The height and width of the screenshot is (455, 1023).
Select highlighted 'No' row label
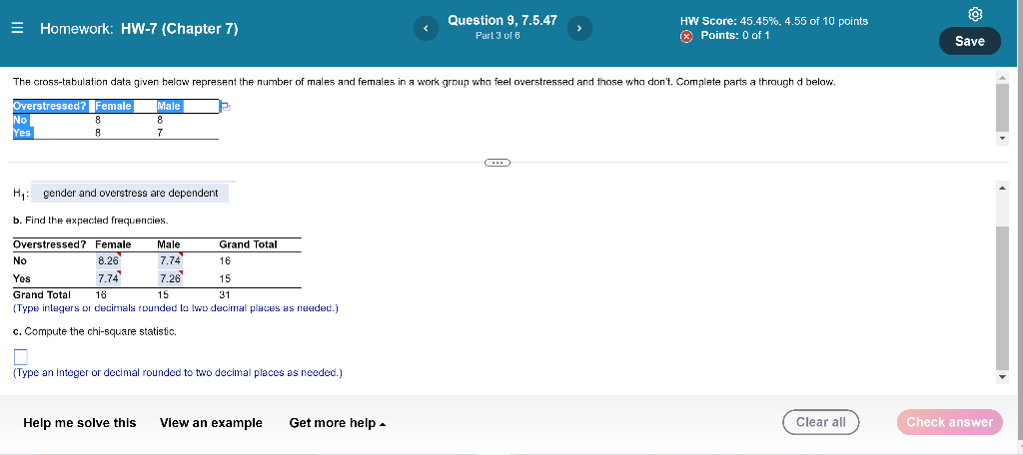pos(20,120)
